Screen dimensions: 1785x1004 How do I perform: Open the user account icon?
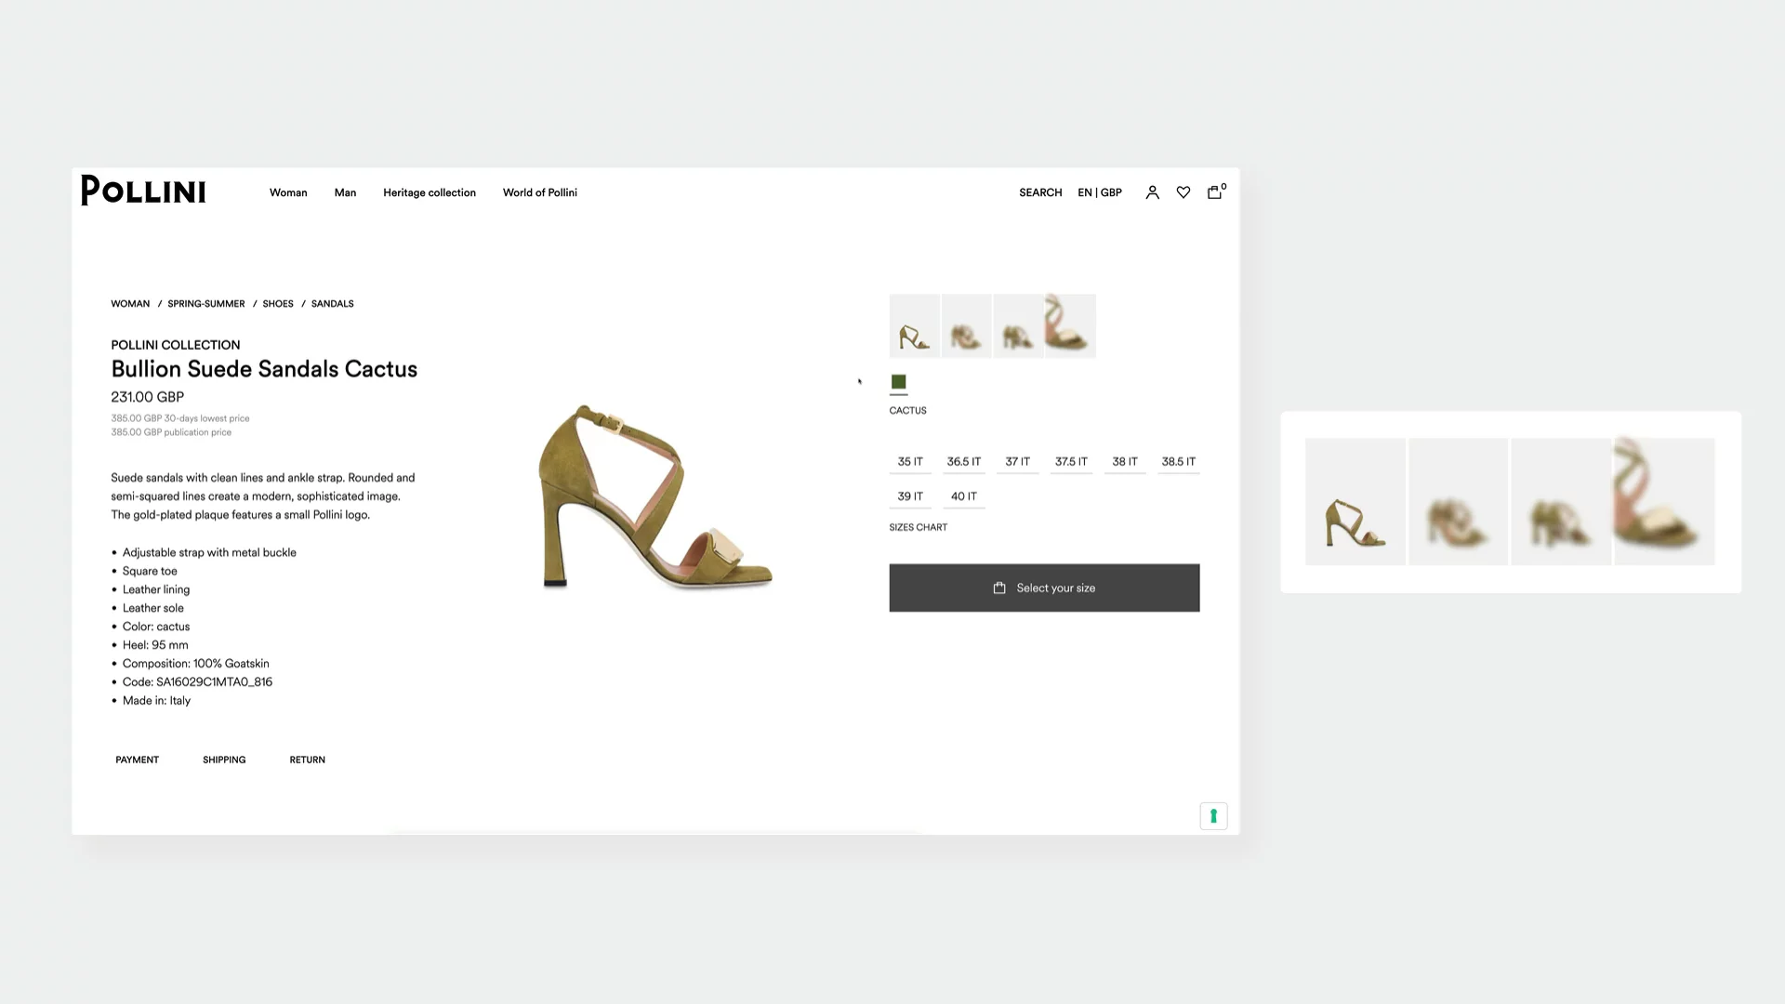click(x=1152, y=192)
